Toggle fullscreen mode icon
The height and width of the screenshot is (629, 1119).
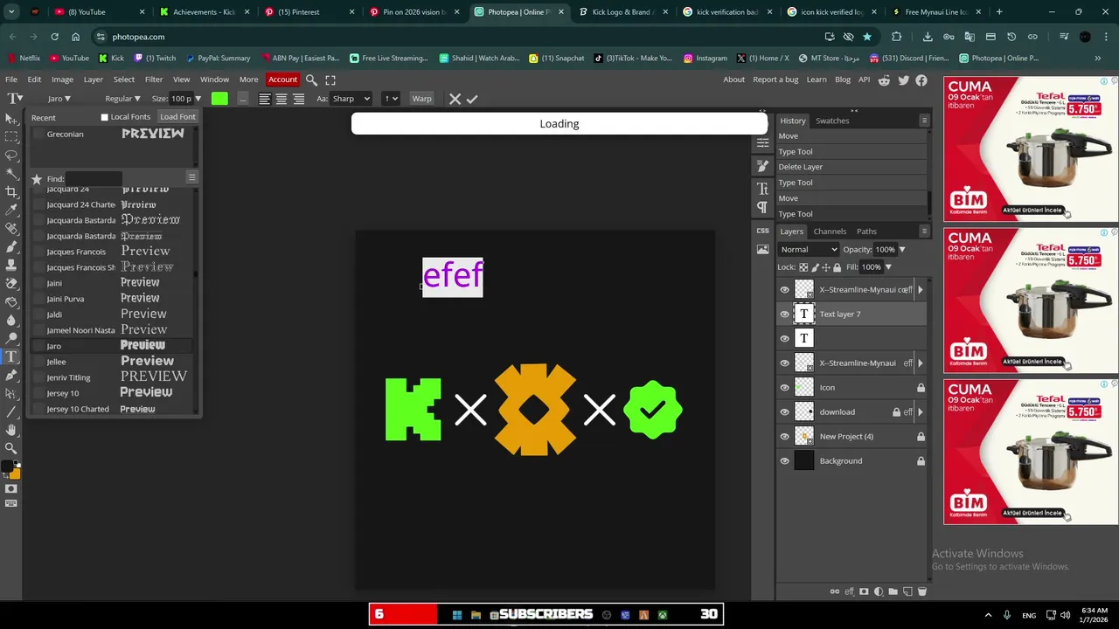(x=330, y=79)
